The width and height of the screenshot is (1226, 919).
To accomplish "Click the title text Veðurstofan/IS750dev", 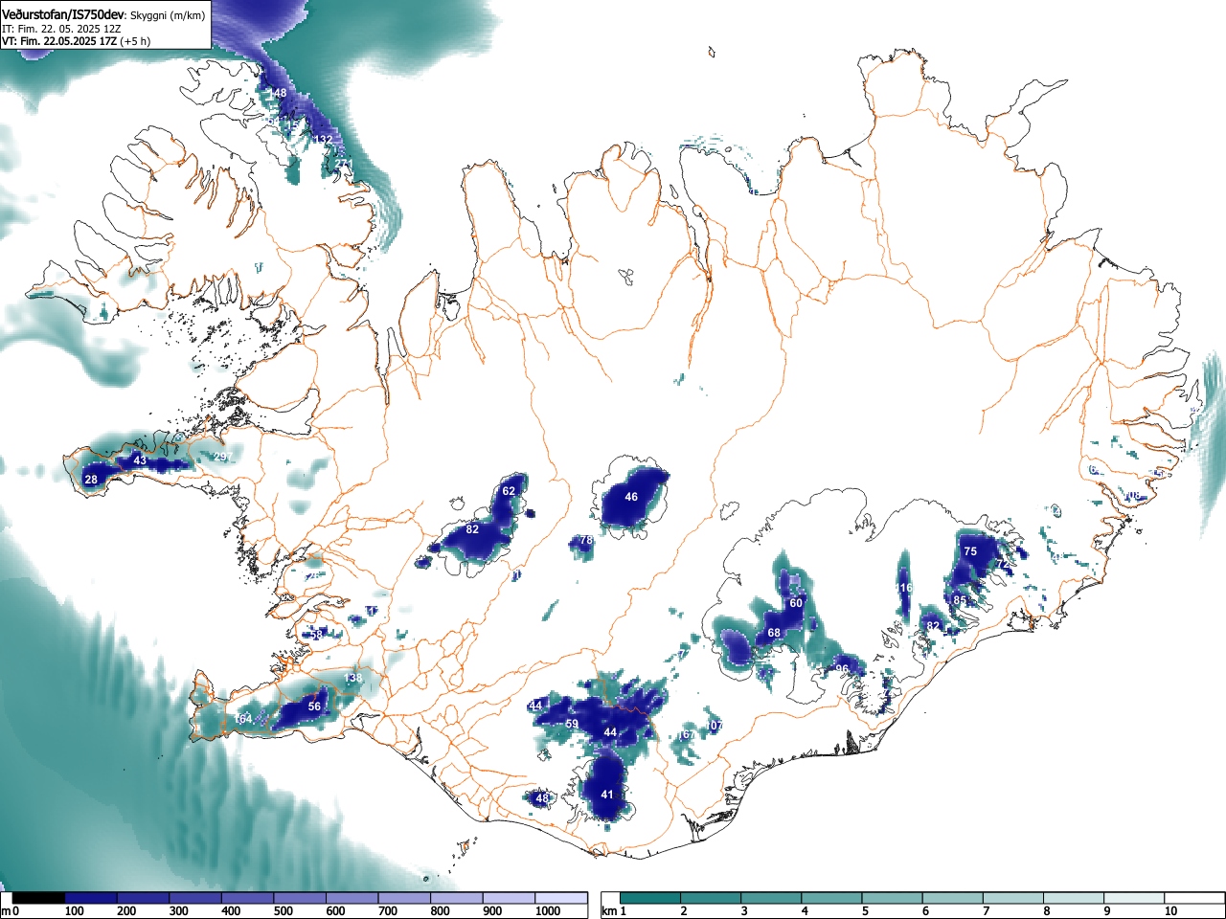I will click(x=63, y=15).
